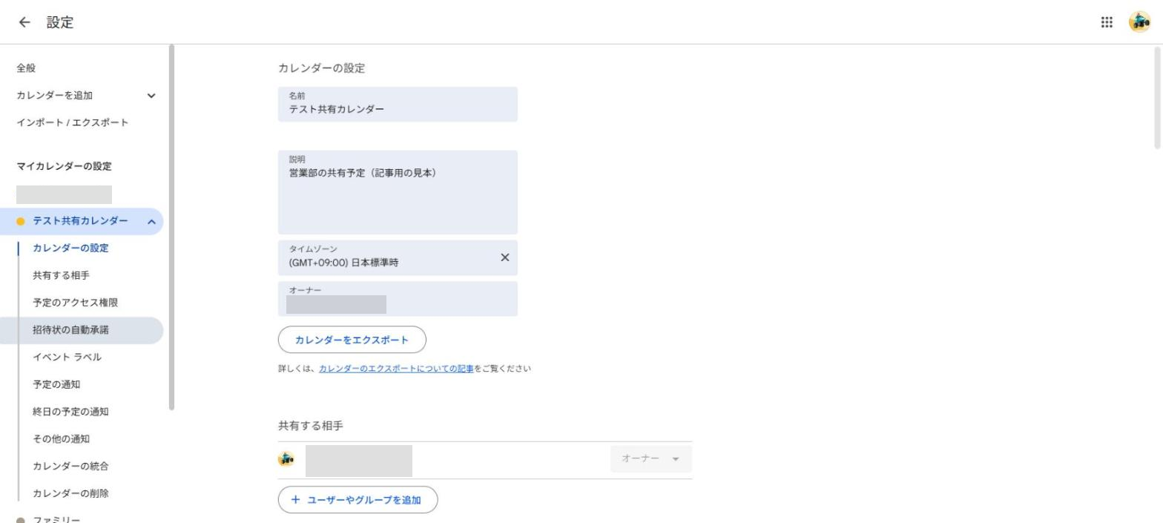This screenshot has height=523, width=1163.
Task: Open the タイムゾーン selector field
Action: (x=398, y=257)
